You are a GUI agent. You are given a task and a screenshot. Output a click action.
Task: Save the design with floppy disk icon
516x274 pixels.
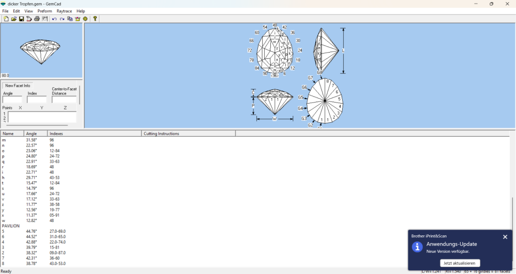tap(22, 19)
